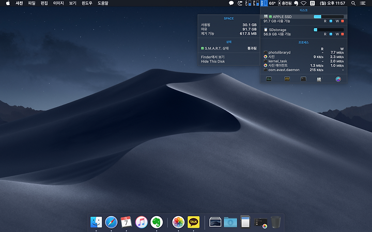The width and height of the screenshot is (372, 232).
Task: Click the clock showing 오후 11:57
Action: (x=332, y=3)
